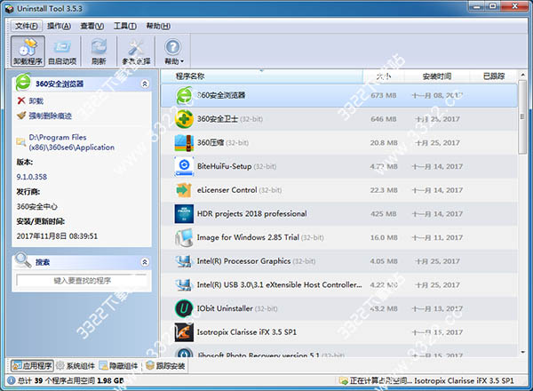Select the HDR projects 2018 professional icon
The height and width of the screenshot is (391, 533).
tap(184, 214)
